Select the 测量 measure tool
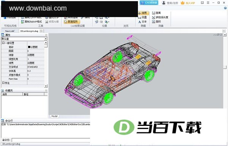 [142, 17]
